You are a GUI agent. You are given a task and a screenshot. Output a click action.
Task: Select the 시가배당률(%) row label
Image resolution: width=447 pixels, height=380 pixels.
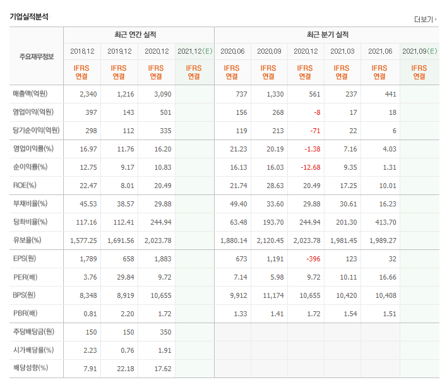pyautogui.click(x=33, y=350)
